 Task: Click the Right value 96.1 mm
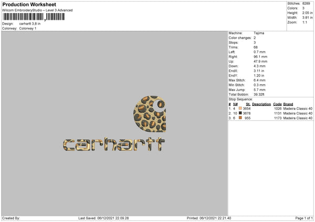tap(260, 57)
